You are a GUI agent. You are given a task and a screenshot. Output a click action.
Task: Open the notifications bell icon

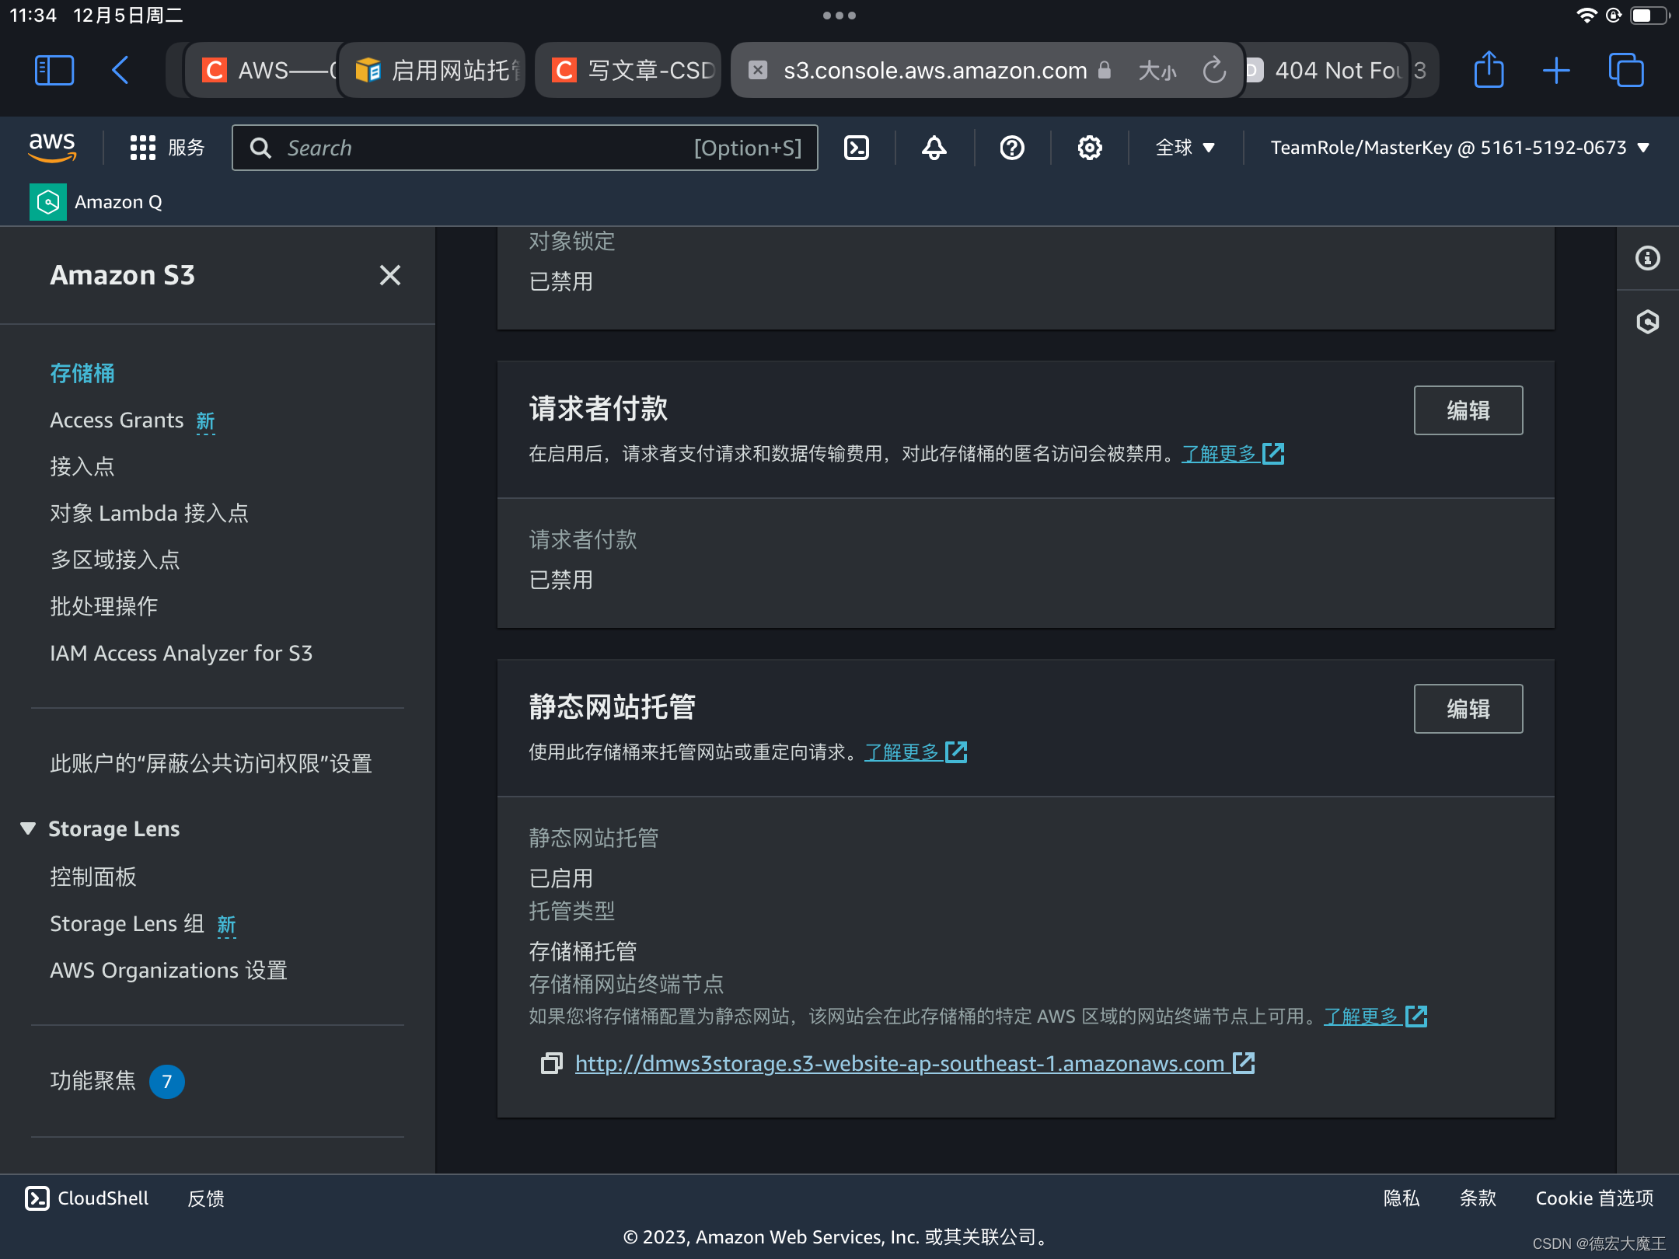click(934, 148)
